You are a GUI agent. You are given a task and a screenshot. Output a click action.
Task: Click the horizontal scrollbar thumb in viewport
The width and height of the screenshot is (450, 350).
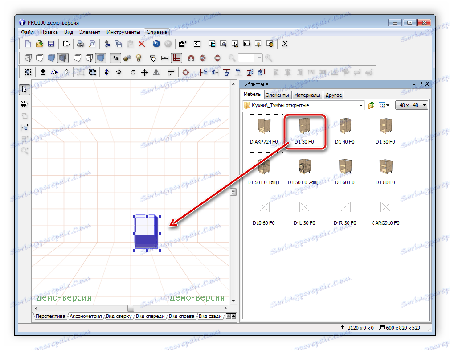pyautogui.click(x=131, y=308)
